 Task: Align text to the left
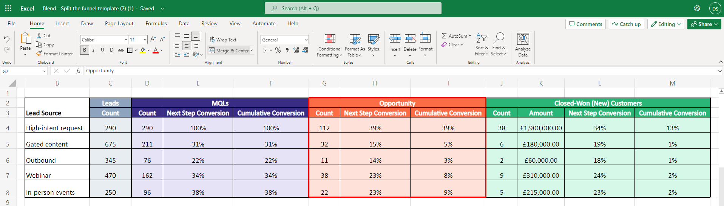point(178,46)
